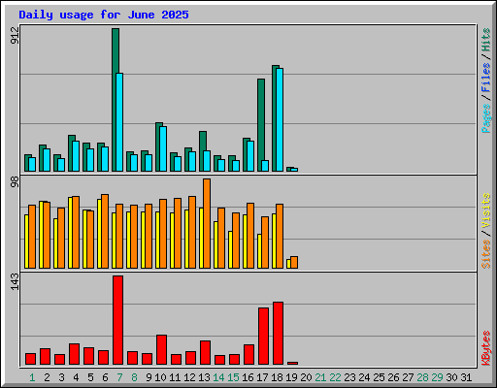
Task: Click the cyan Files bar for day 7
Action: pyautogui.click(x=119, y=122)
